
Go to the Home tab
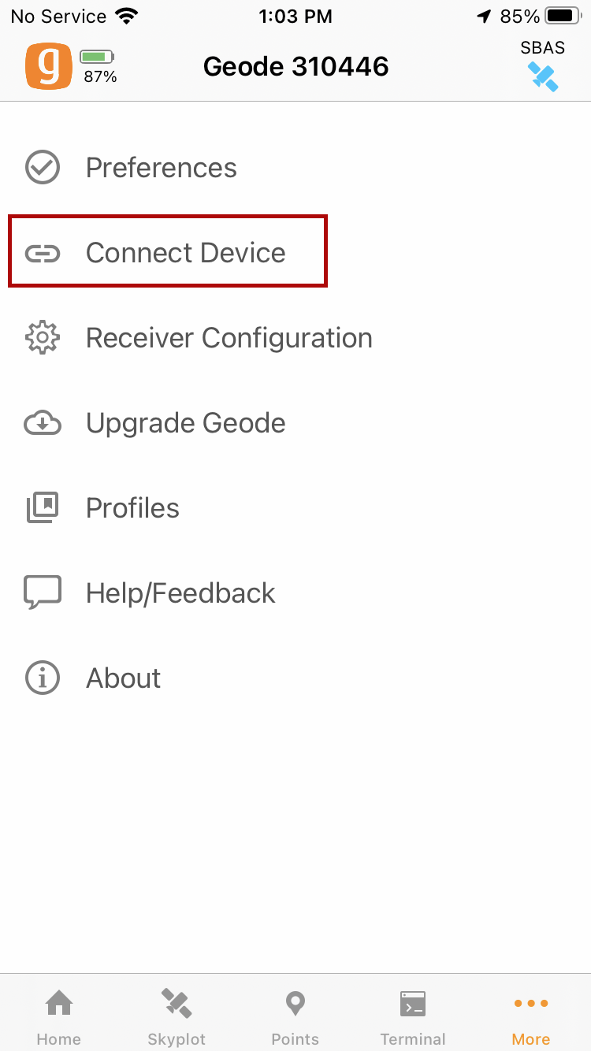point(59,1016)
